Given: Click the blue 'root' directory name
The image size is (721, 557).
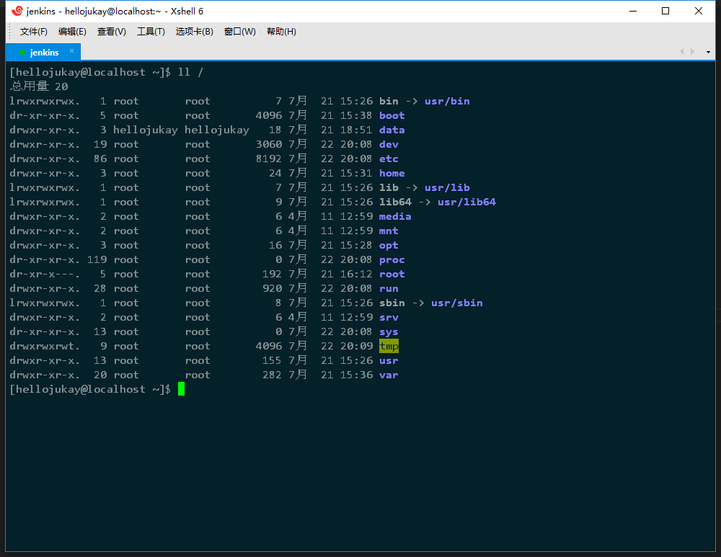Looking at the screenshot, I should [x=392, y=274].
